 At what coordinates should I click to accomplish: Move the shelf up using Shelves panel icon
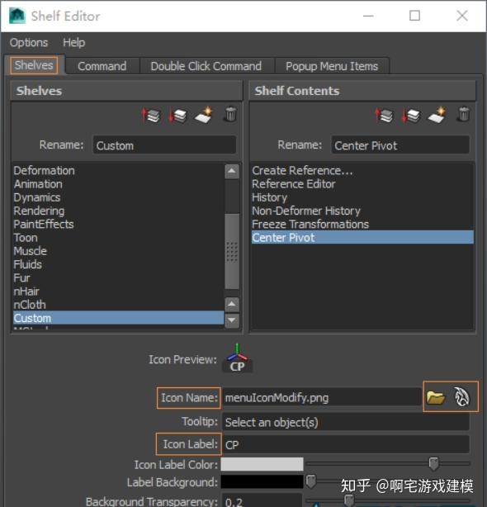pos(150,115)
